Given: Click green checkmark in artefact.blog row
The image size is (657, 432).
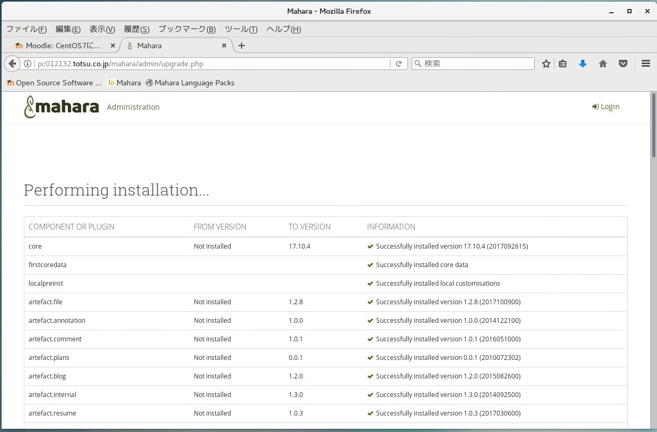Looking at the screenshot, I should coord(370,376).
